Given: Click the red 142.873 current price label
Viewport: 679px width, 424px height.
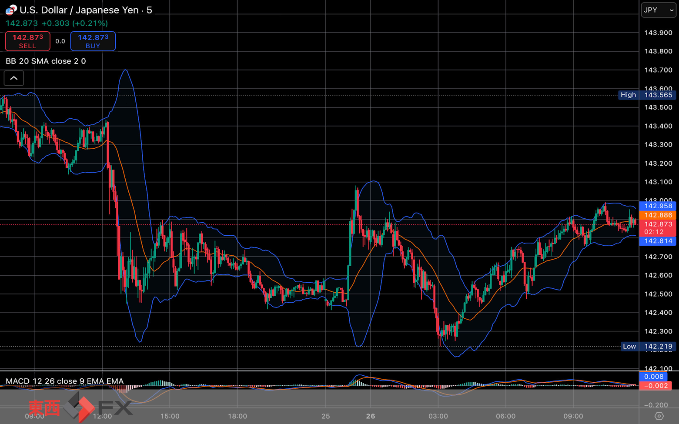Looking at the screenshot, I should coord(658,228).
